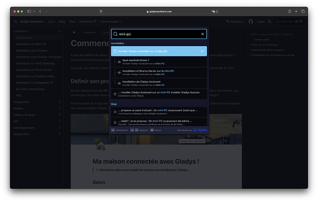Image resolution: width=318 pixels, height=202 pixels.
Task: Jump to Configuration de votre maison connectée
Action: pos(272,55)
